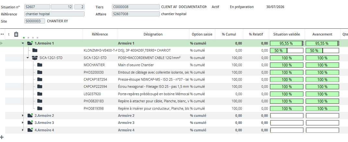Click the 'En préparation' status text

coord(242,7)
